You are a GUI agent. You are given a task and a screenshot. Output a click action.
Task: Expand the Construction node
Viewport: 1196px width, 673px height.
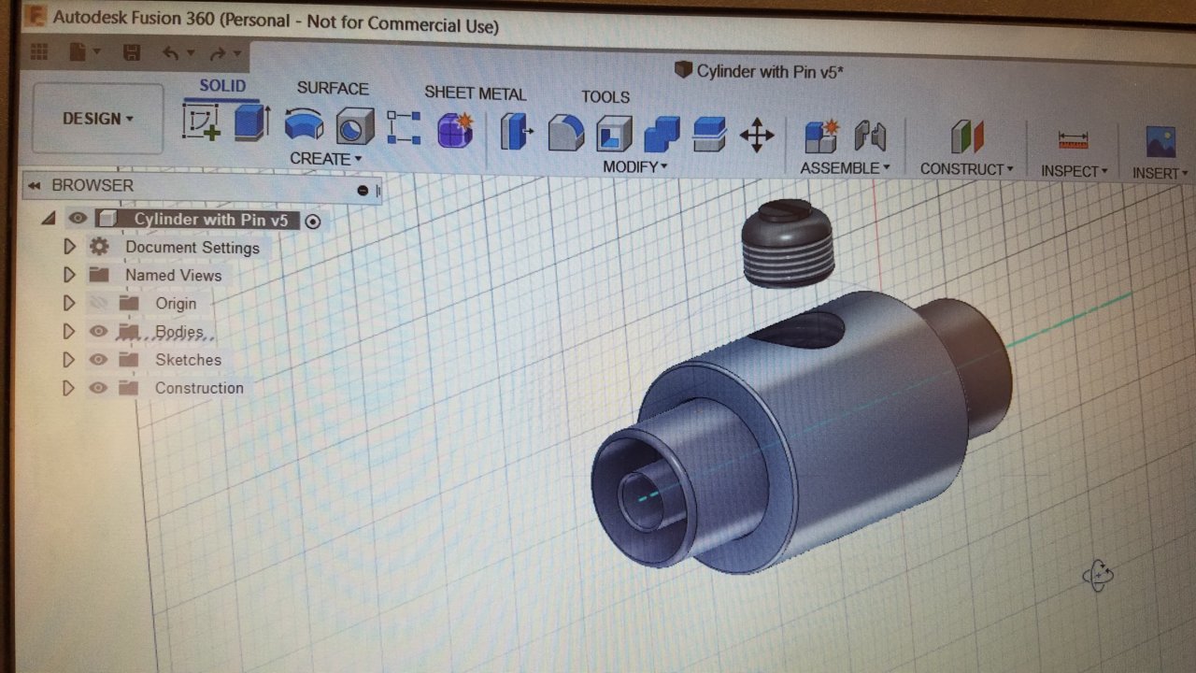coord(68,387)
